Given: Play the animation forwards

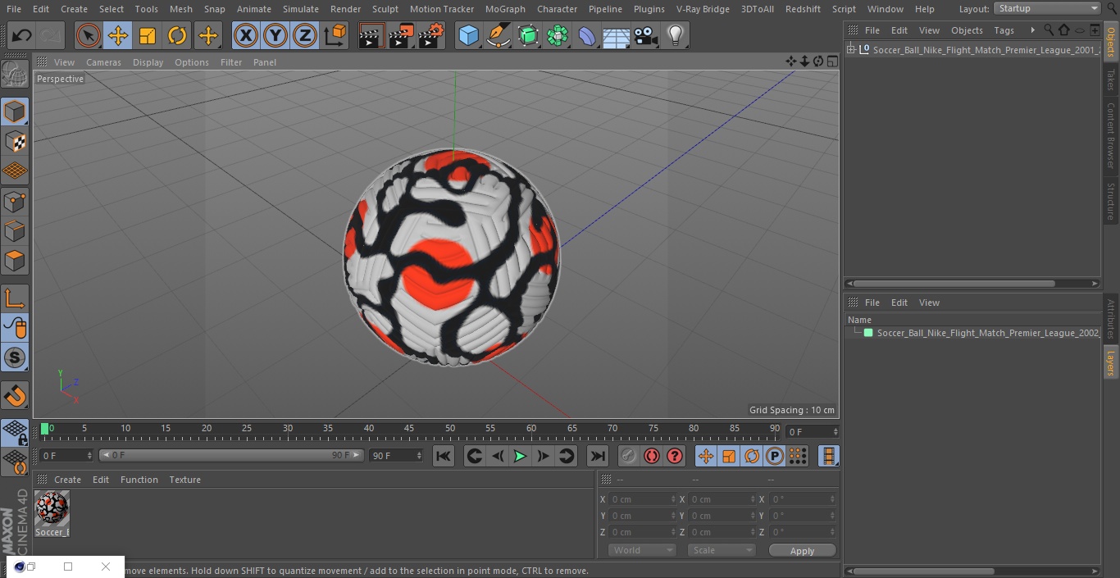Looking at the screenshot, I should [520, 456].
